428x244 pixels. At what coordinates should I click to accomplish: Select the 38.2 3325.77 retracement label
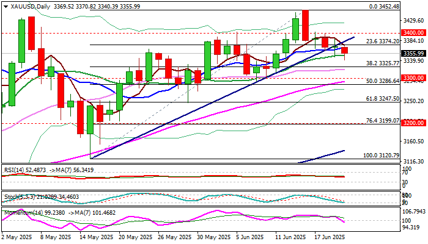(x=378, y=63)
